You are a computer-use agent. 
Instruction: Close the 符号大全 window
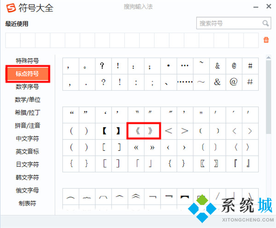[269, 6]
